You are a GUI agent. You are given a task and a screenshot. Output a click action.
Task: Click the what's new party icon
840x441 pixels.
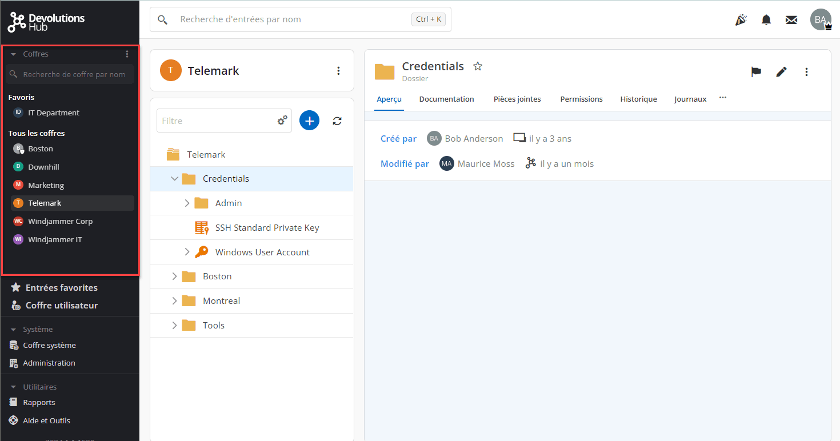(741, 20)
